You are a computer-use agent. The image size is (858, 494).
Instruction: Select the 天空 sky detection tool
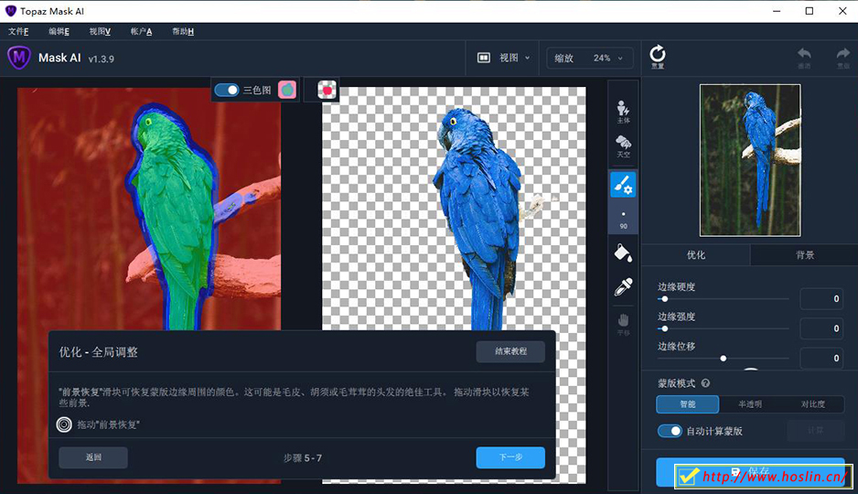[x=623, y=146]
